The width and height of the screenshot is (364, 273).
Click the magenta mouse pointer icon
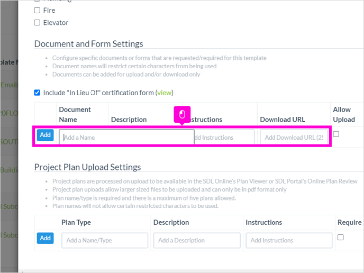182,114
